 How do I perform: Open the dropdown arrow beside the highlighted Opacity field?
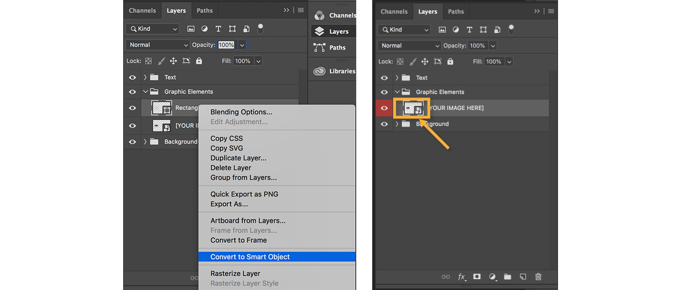(242, 45)
